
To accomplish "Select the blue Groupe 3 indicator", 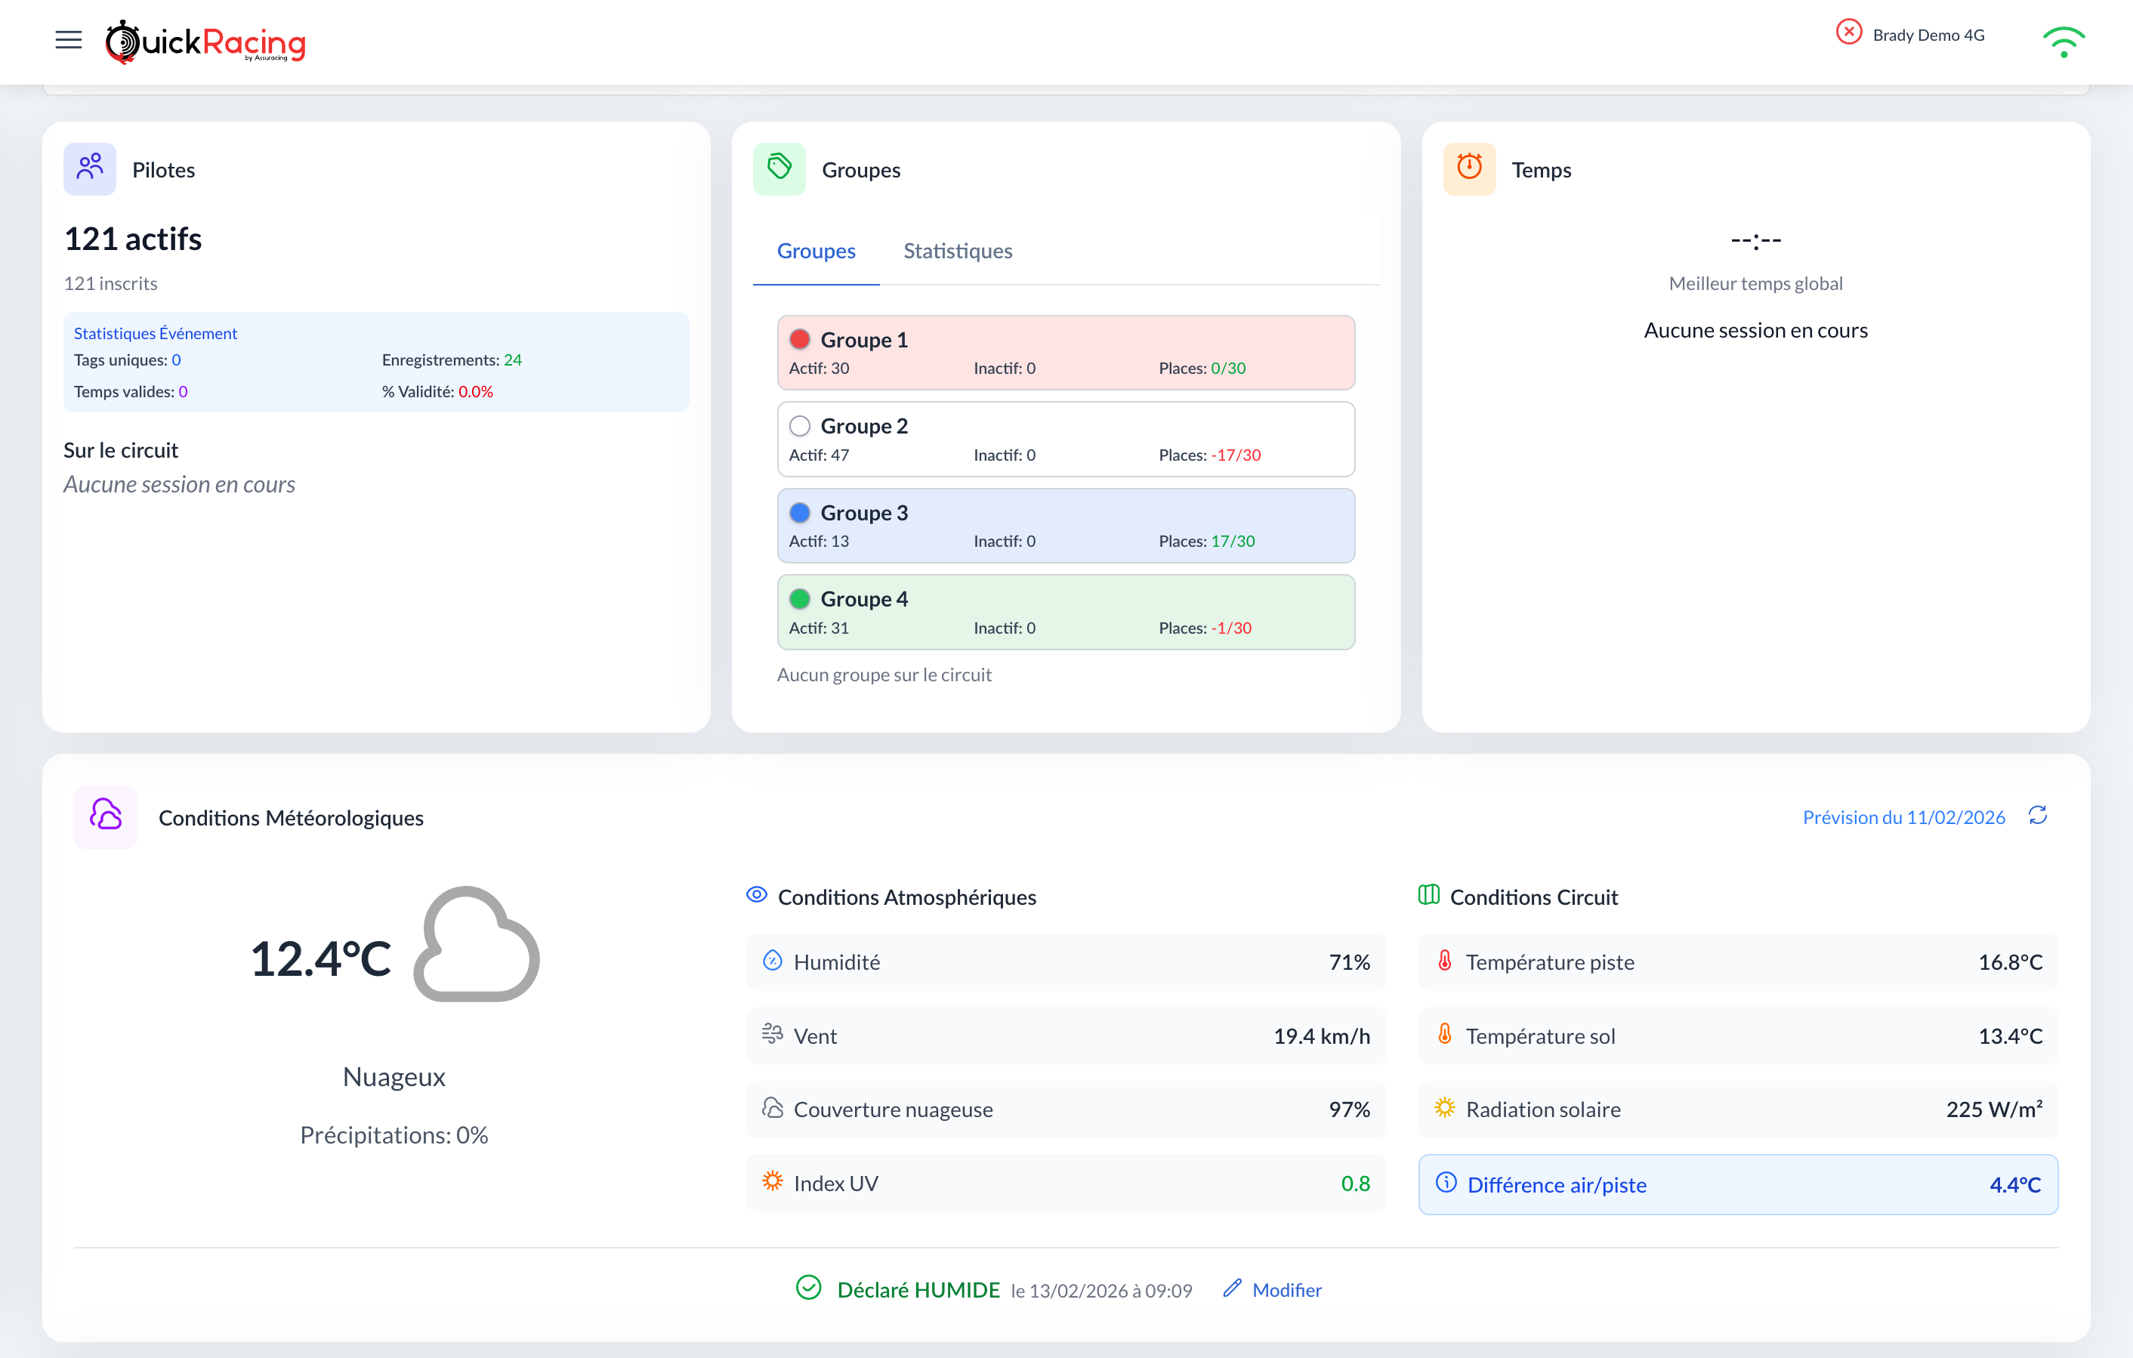I will pos(800,512).
